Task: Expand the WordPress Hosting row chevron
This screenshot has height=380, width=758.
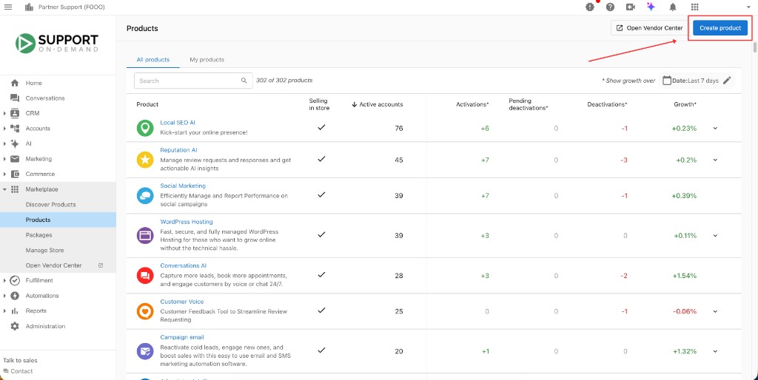Action: pos(716,236)
